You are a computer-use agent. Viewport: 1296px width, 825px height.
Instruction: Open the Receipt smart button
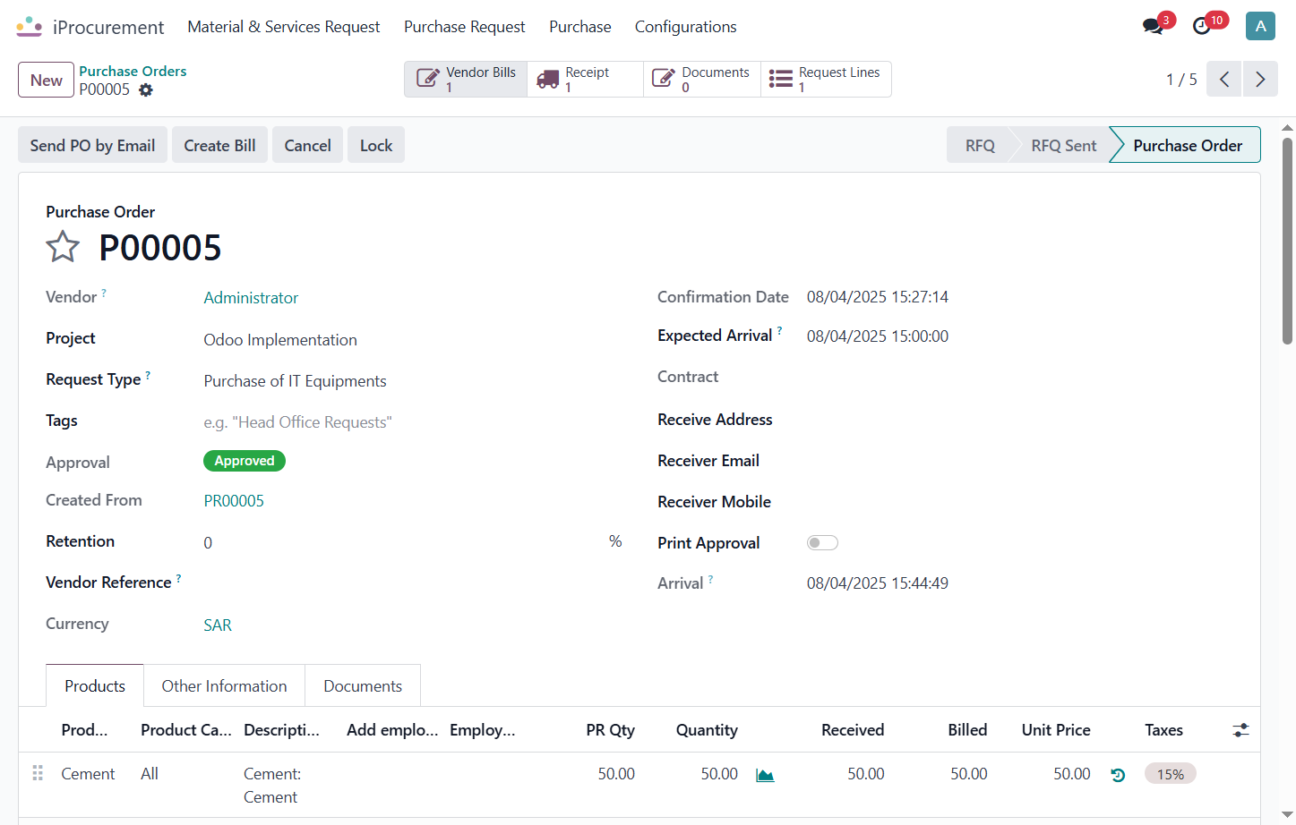tap(586, 79)
